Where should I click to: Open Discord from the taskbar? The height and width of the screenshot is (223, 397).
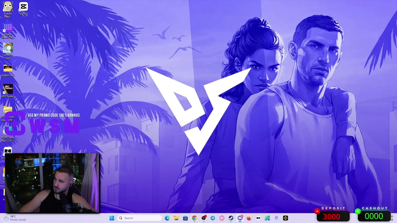coord(240,218)
